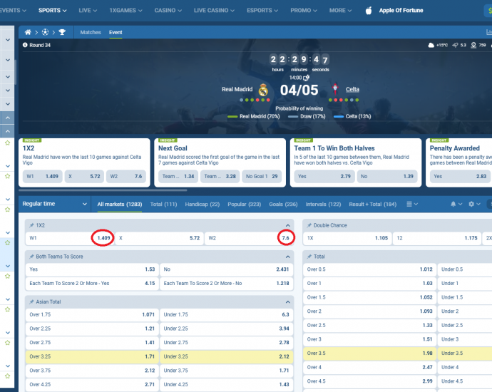492x392 pixels.
Task: Collapse the Both Teams To Score section
Action: click(288, 257)
